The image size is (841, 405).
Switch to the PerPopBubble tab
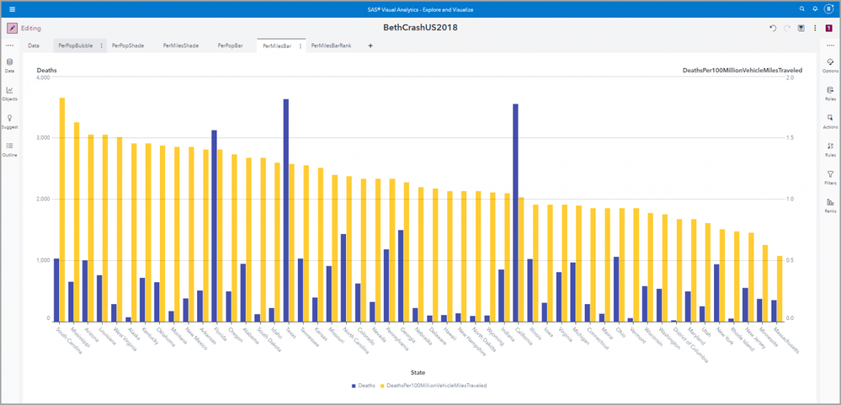(76, 46)
